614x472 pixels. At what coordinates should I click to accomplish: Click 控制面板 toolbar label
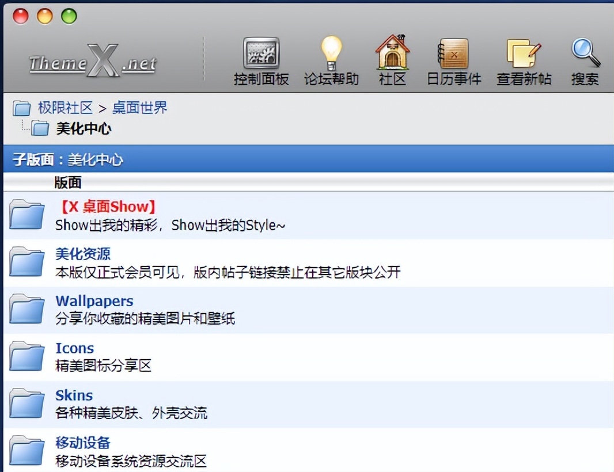[x=261, y=79]
